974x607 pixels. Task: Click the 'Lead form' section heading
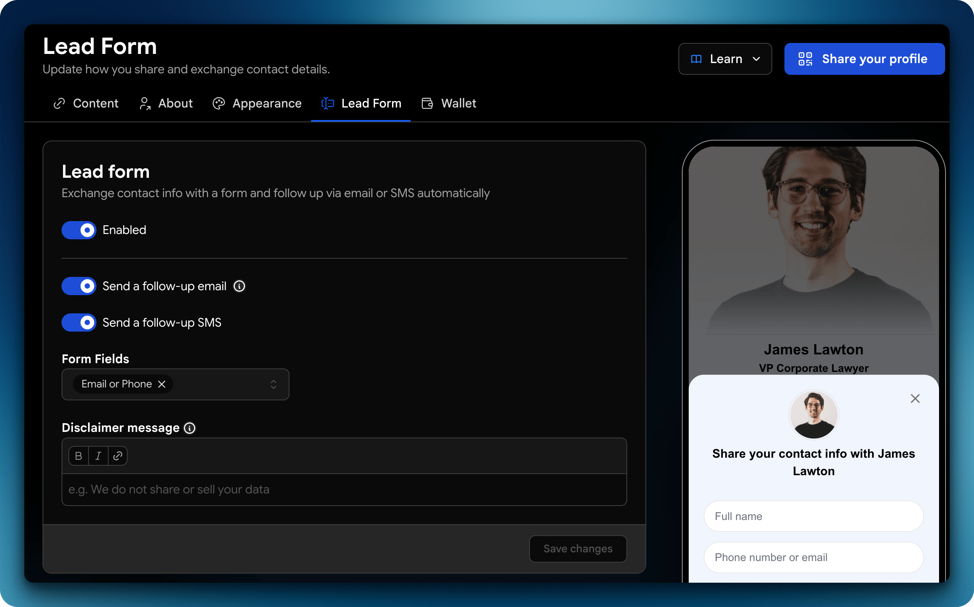pyautogui.click(x=106, y=172)
